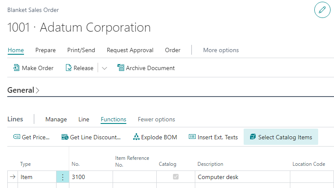Viewport: 334px width, 188px height.
Task: Expand the General section
Action: pos(24,90)
